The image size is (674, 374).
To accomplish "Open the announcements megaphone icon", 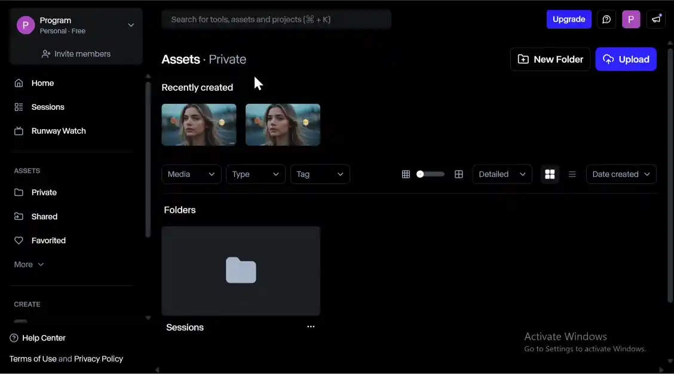I will pos(656,19).
